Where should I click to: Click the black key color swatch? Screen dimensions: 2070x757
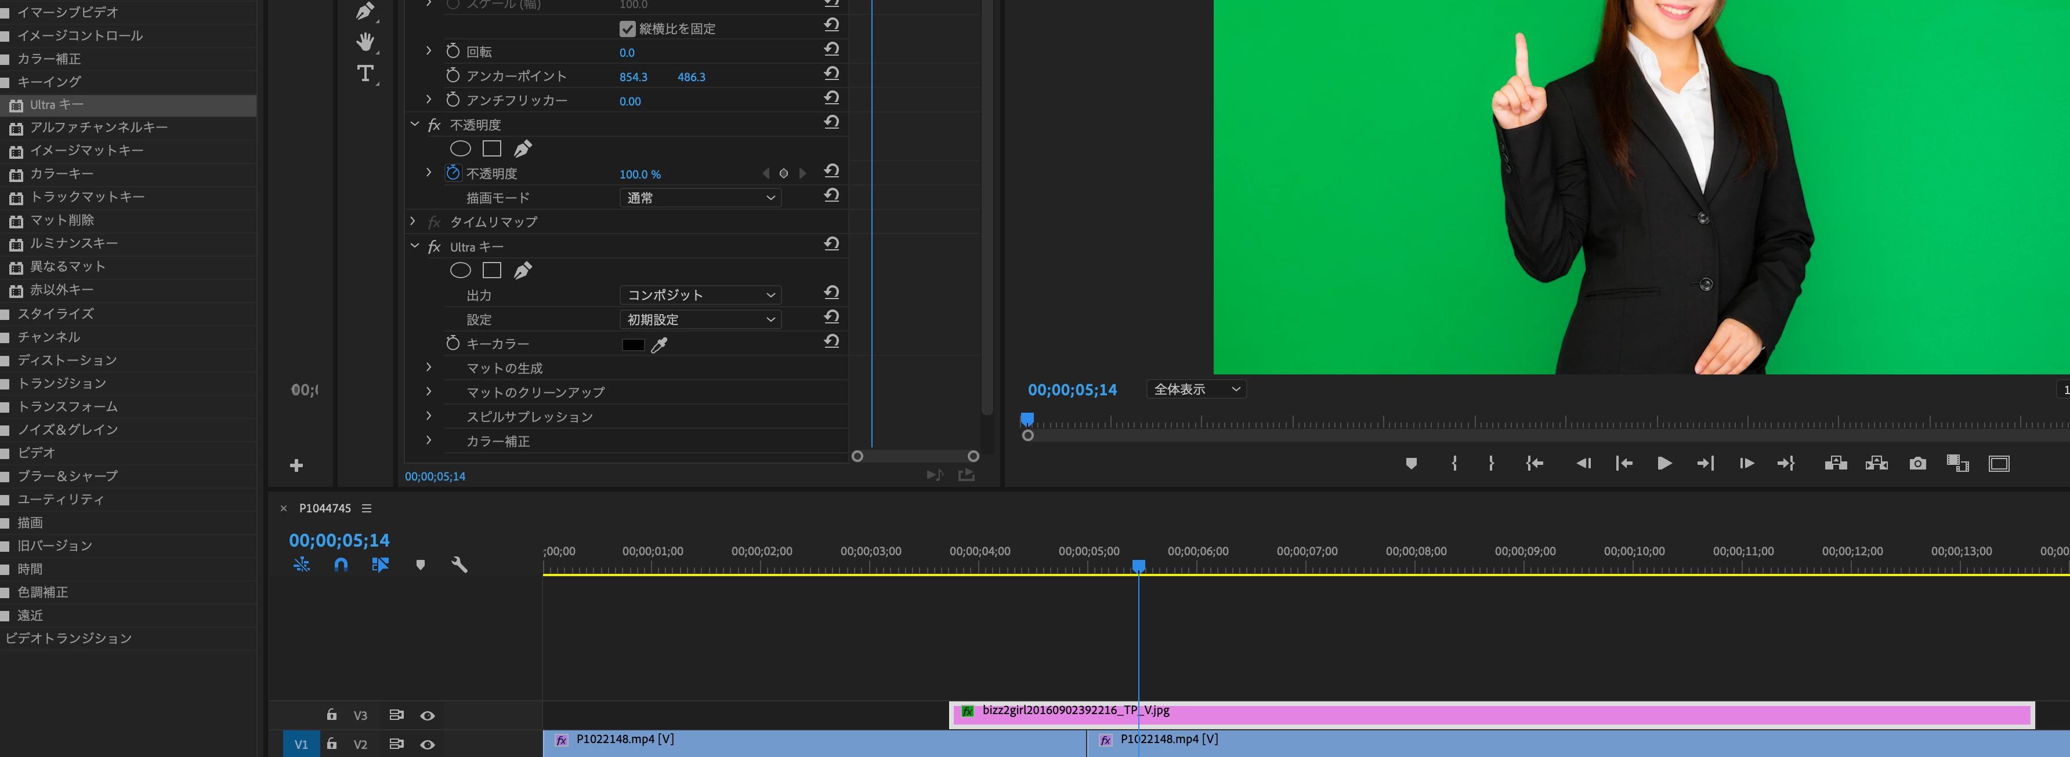(x=633, y=345)
